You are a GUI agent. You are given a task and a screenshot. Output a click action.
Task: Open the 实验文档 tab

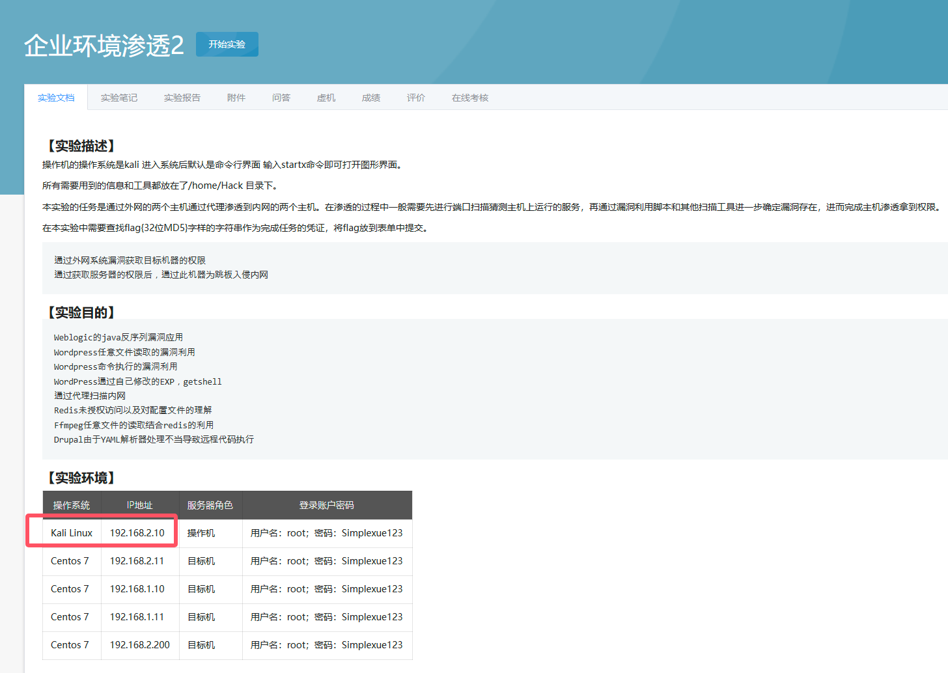(56, 98)
